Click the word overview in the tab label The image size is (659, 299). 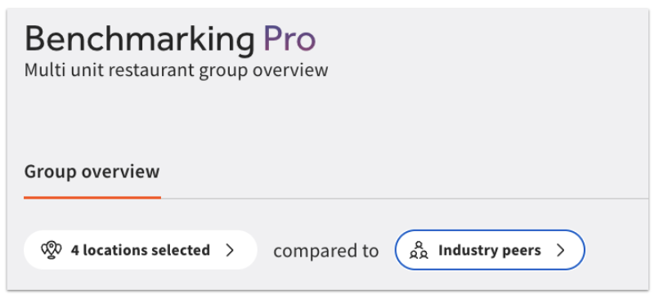(121, 172)
